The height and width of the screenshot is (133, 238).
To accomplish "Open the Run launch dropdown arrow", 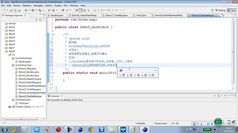I will 36,10.
